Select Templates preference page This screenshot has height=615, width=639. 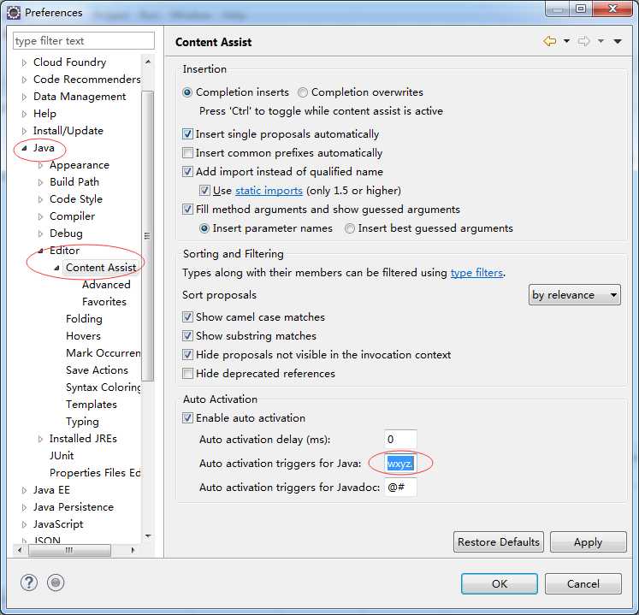92,405
